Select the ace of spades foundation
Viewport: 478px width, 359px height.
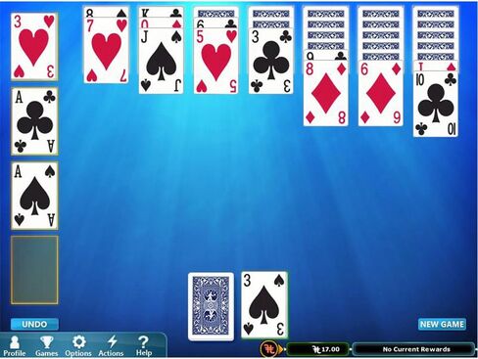pyautogui.click(x=34, y=196)
